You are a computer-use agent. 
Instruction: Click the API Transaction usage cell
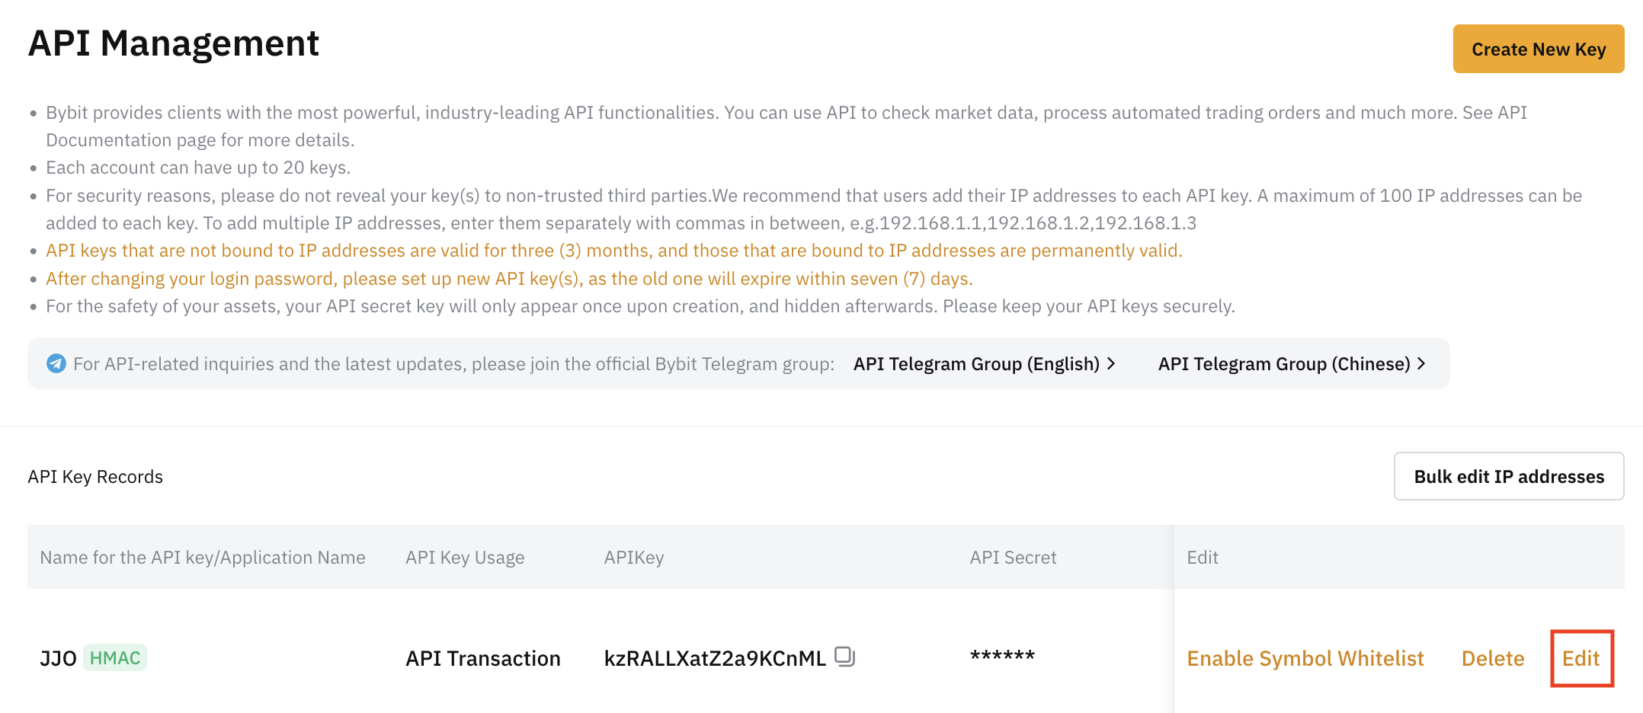(482, 658)
